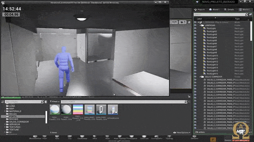This screenshot has height=142, width=254.
Task: Select the CurveTube brush icon
Action: coord(144,137)
